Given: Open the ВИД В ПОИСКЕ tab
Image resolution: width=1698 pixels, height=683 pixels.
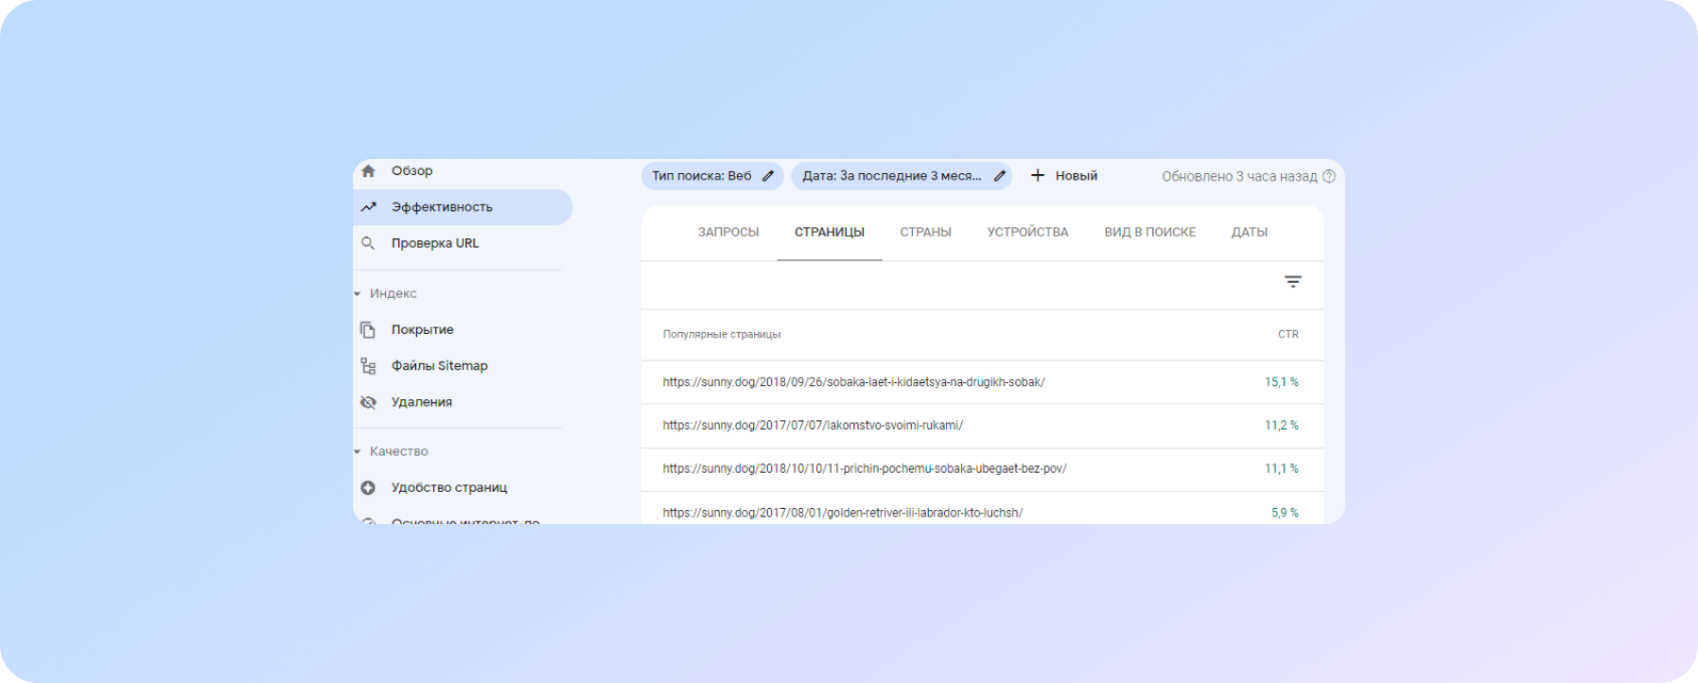Looking at the screenshot, I should pyautogui.click(x=1150, y=232).
